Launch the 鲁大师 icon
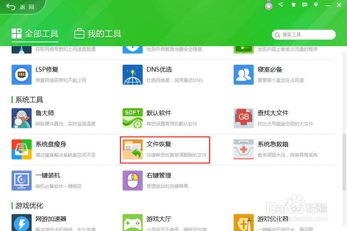 coord(22,118)
